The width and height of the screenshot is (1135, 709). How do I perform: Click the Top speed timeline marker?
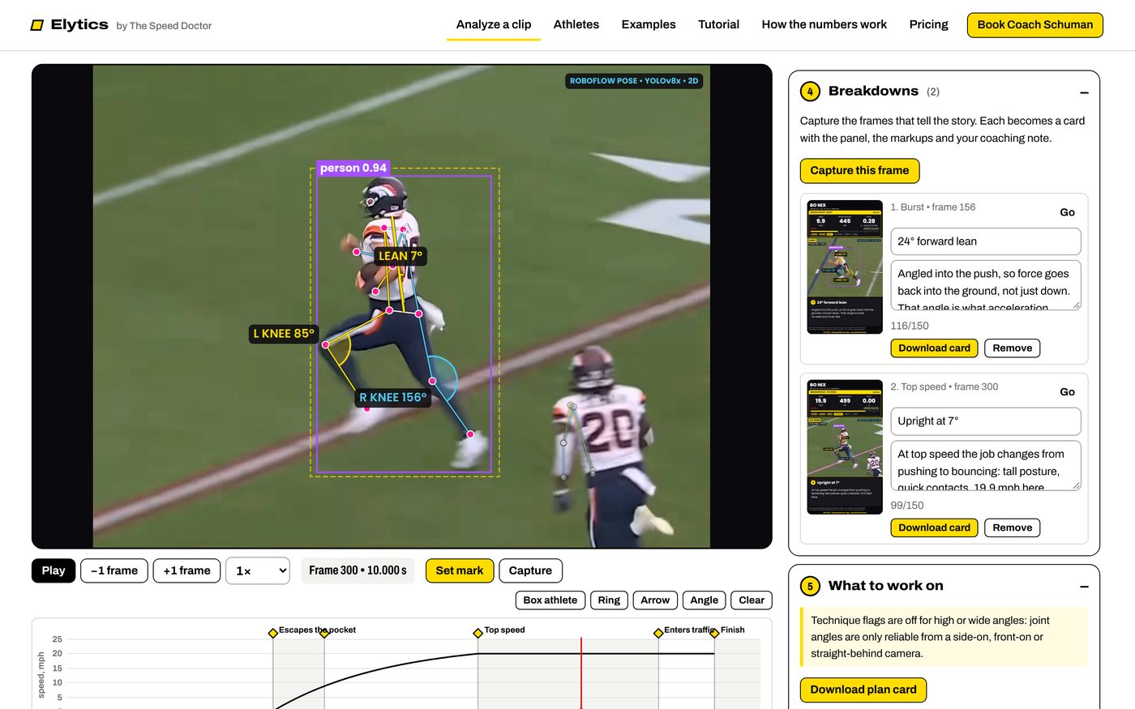coord(478,633)
